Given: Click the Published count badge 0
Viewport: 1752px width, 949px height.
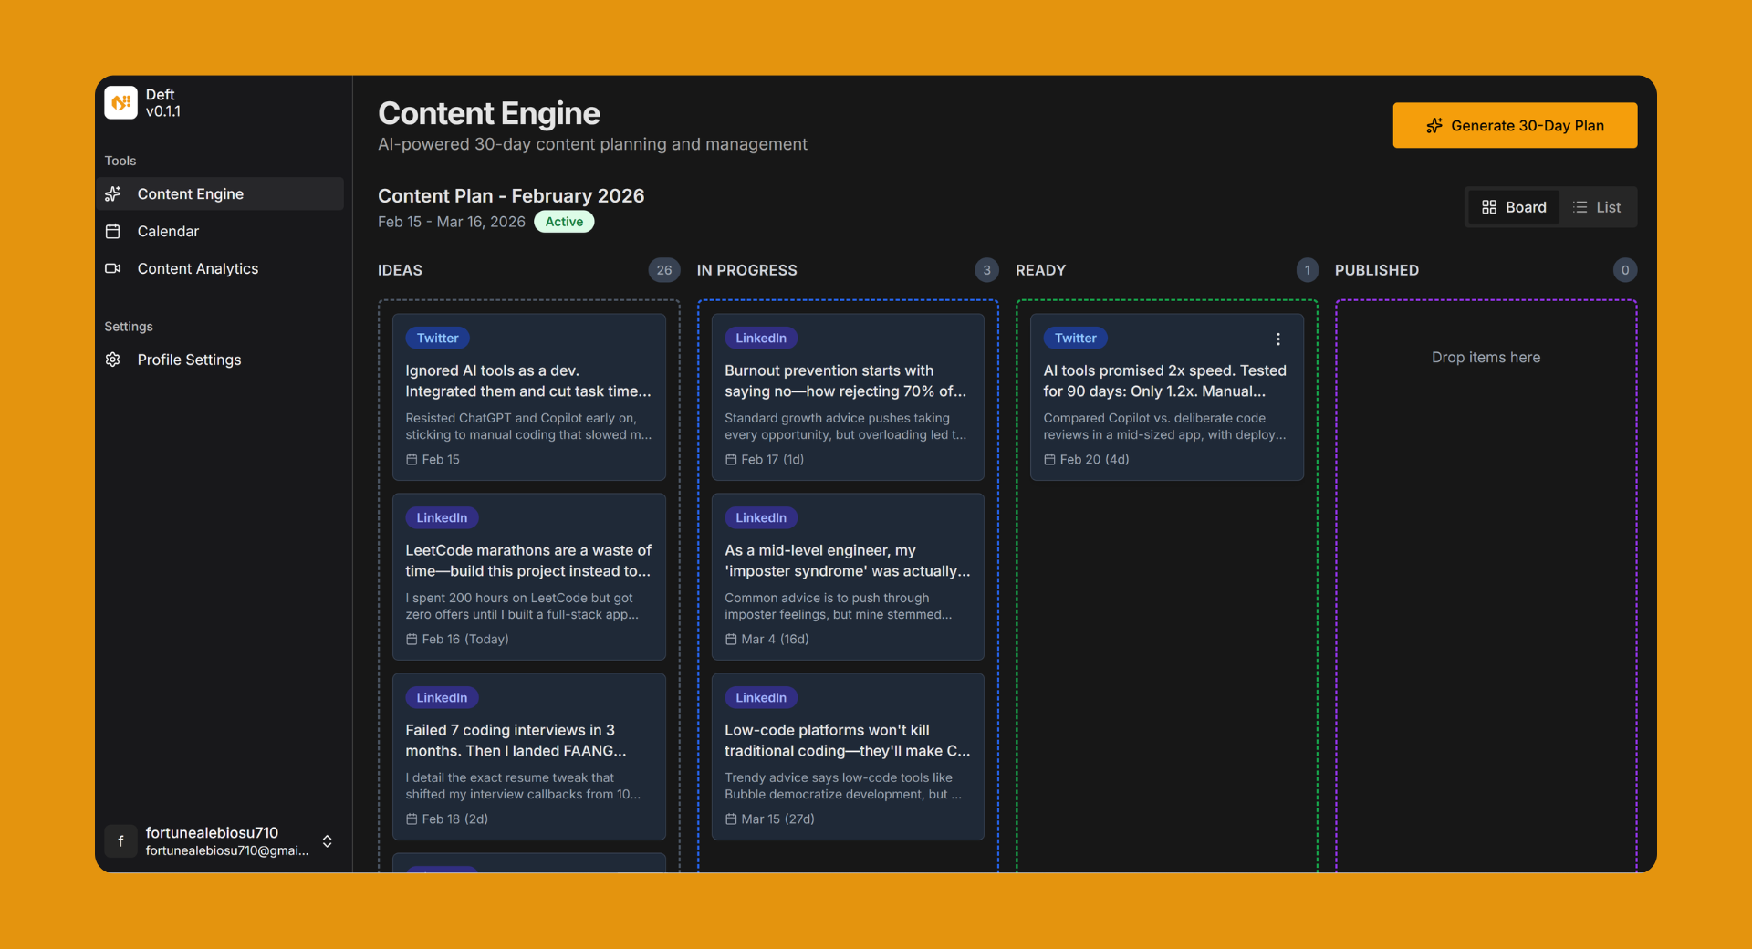Looking at the screenshot, I should [x=1625, y=270].
